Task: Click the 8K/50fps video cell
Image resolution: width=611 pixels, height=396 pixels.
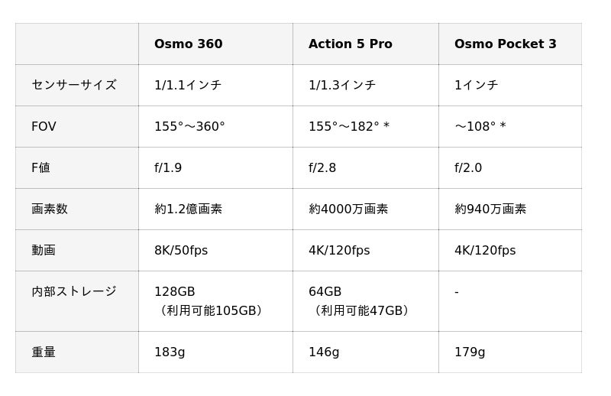Action: tap(181, 251)
